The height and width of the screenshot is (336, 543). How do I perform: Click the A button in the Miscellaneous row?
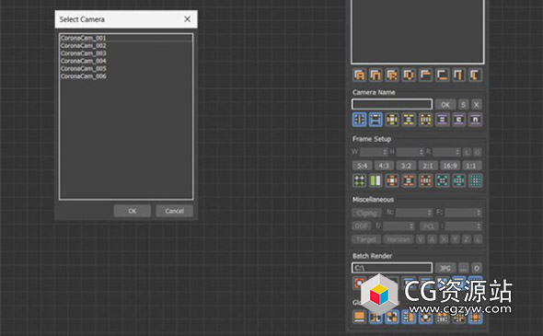432,239
